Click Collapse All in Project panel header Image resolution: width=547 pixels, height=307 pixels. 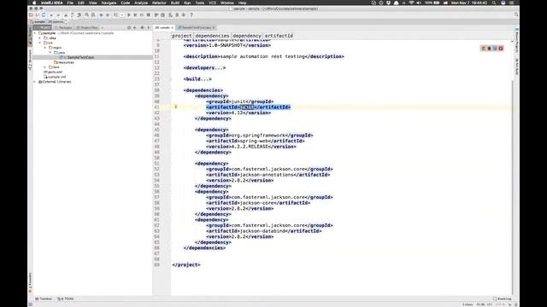[x=135, y=27]
